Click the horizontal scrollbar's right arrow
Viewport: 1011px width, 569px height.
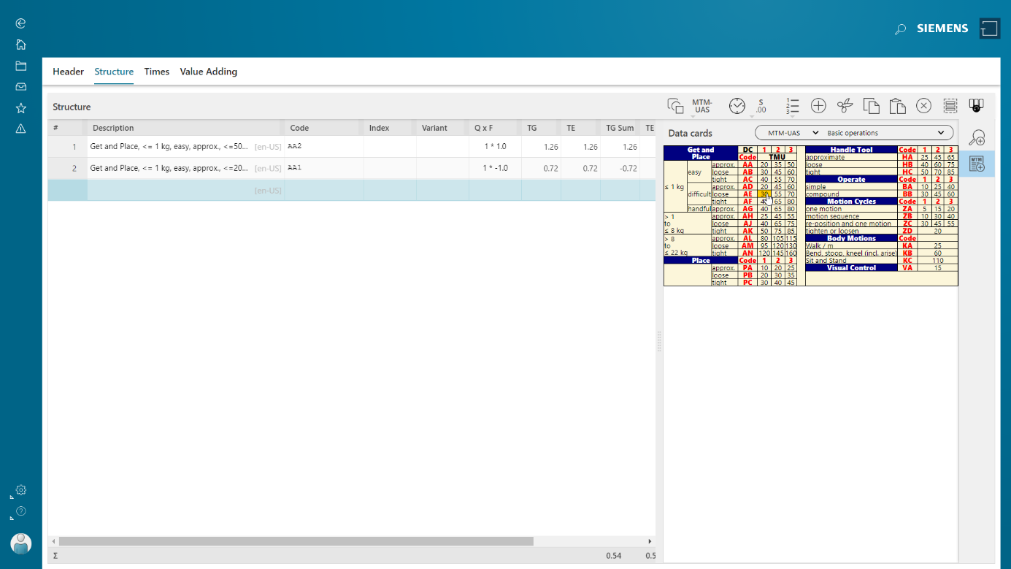(650, 541)
